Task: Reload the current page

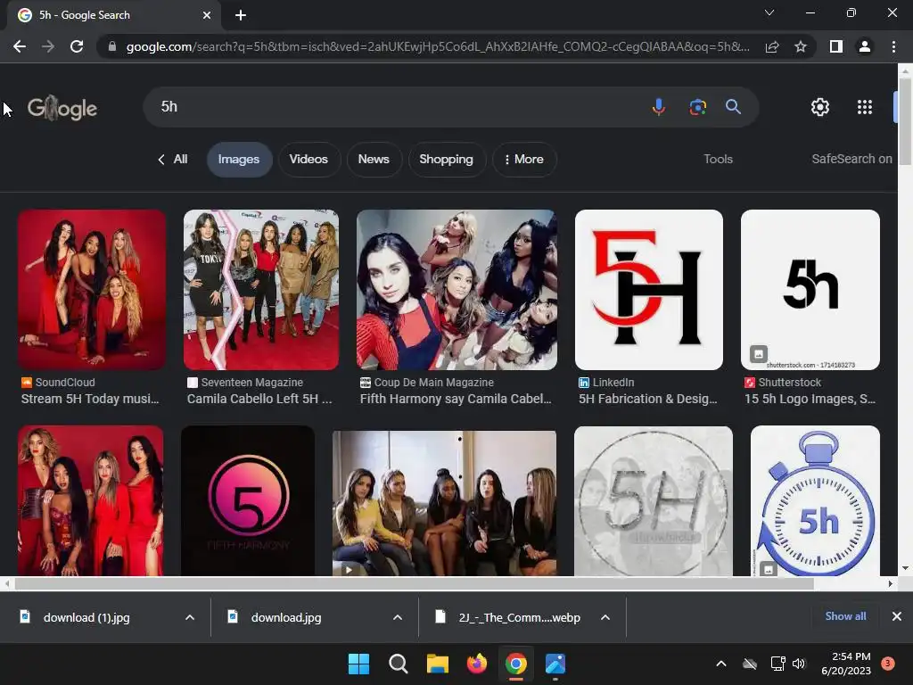Action: click(77, 46)
